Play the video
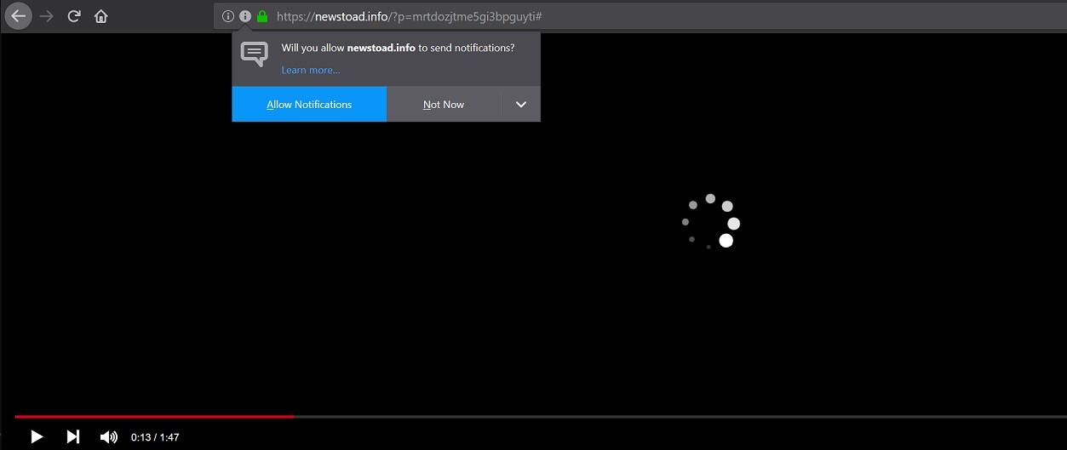The height and width of the screenshot is (450, 1067). (x=37, y=436)
